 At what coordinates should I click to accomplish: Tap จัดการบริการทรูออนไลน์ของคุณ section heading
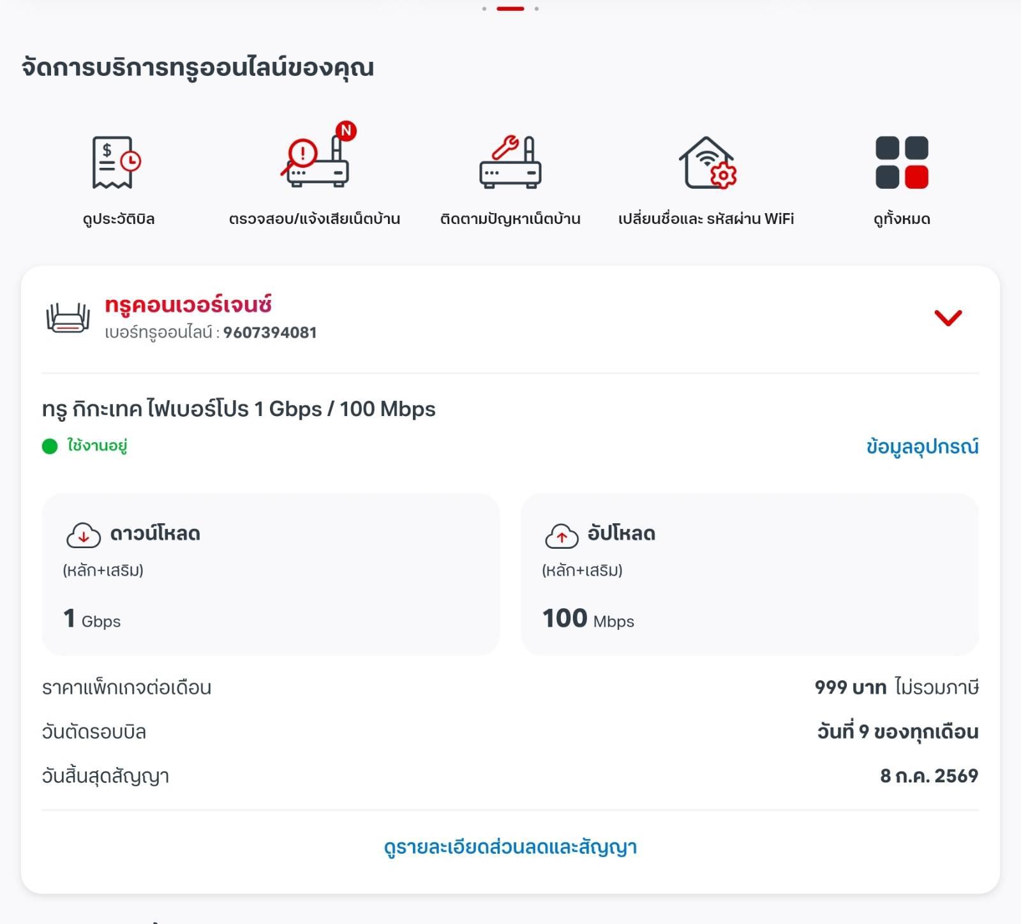point(198,68)
